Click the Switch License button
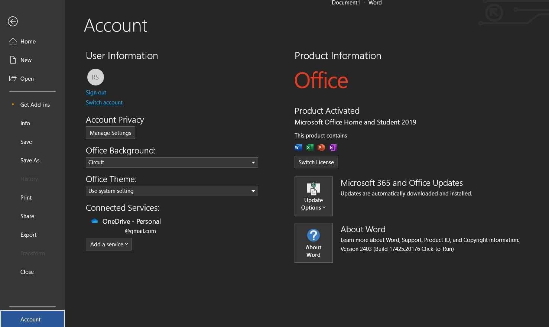Image resolution: width=549 pixels, height=327 pixels. (316, 162)
